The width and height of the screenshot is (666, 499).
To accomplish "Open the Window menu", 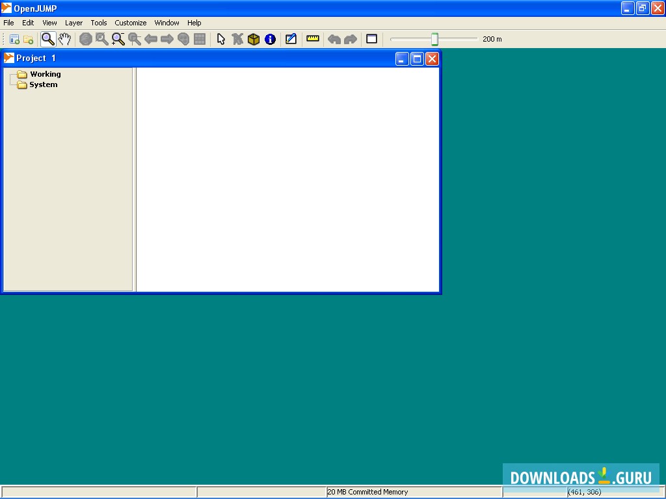I will (x=166, y=23).
